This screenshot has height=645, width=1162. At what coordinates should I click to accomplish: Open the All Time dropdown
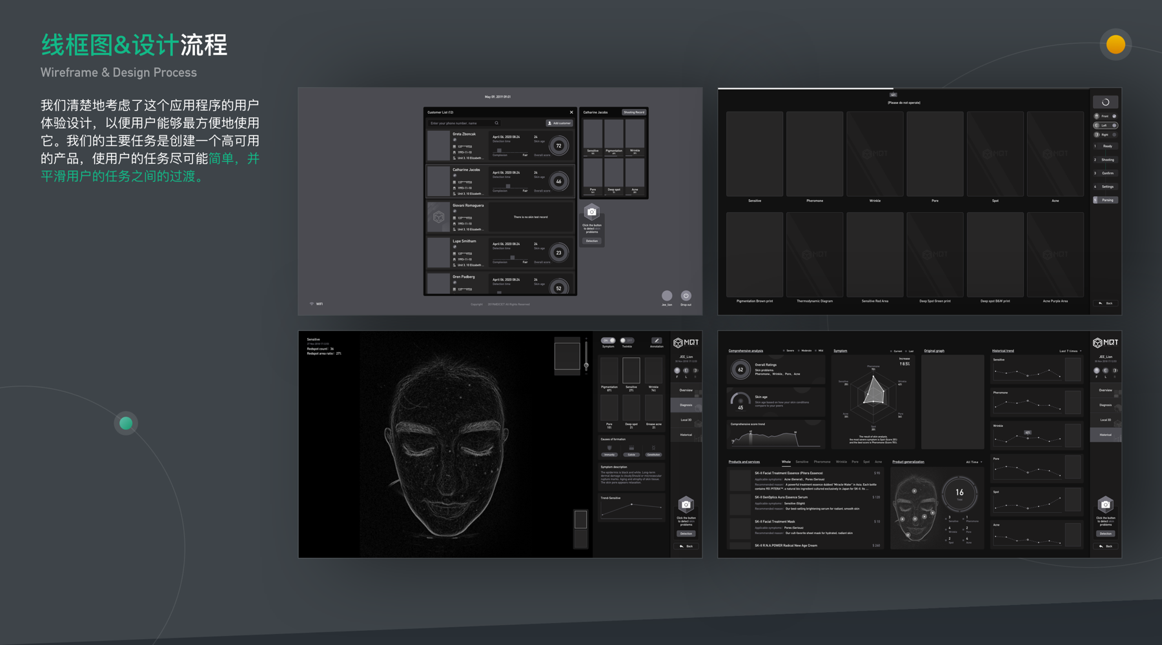coord(974,462)
